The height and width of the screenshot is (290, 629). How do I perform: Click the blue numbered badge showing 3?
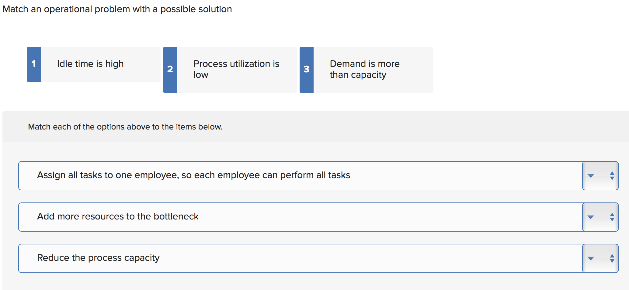click(x=306, y=69)
